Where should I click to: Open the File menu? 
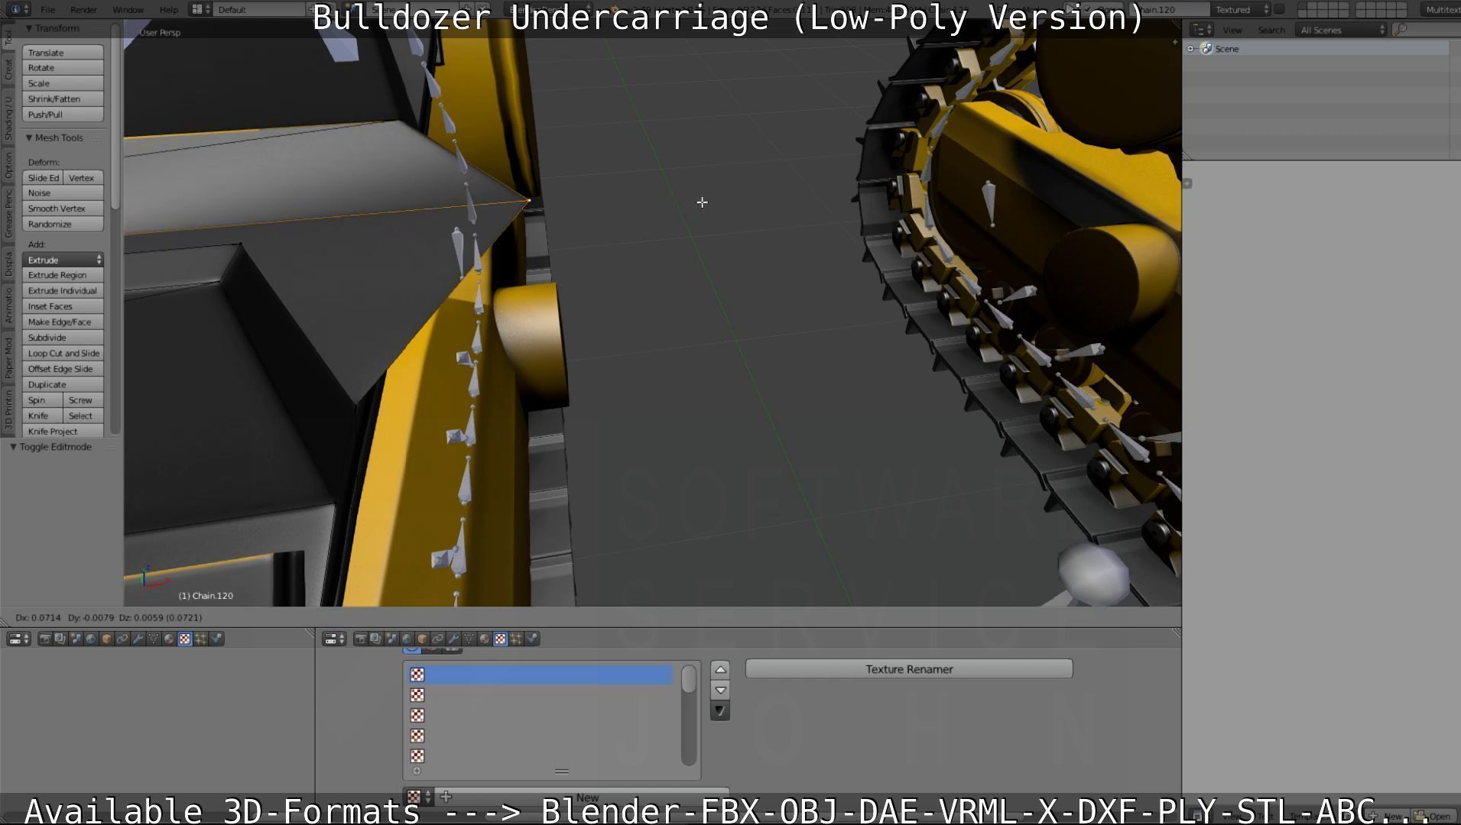47,10
